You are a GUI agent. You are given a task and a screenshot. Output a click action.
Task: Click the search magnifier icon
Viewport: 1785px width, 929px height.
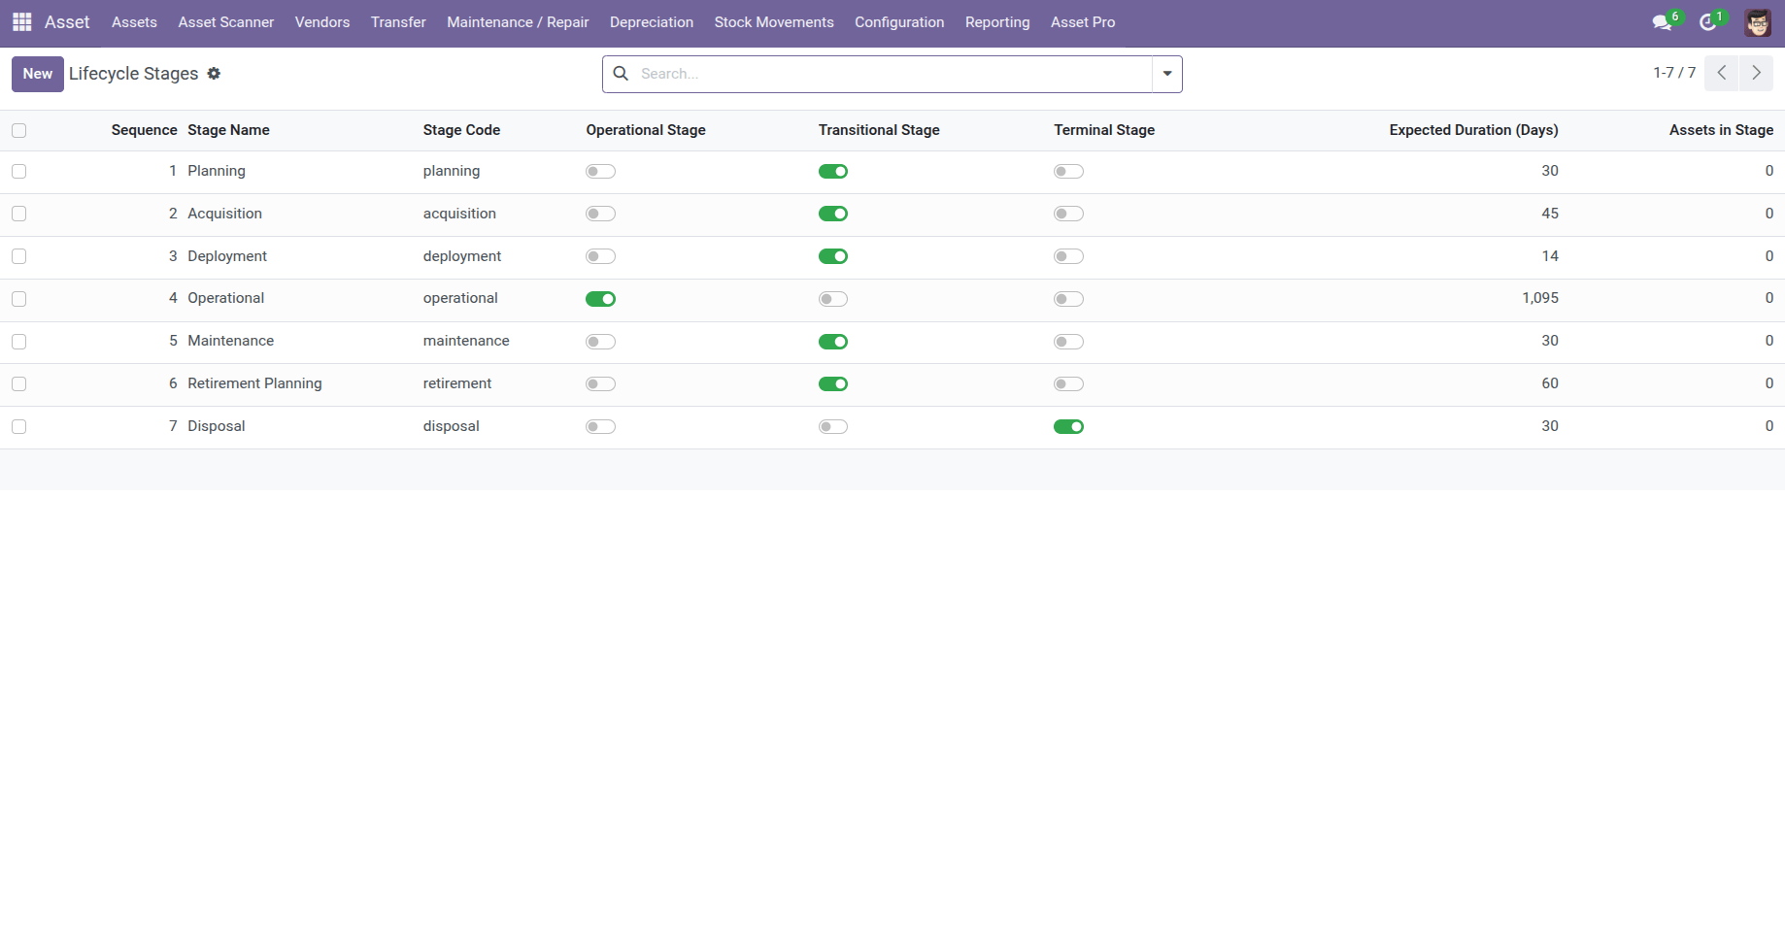pos(621,74)
